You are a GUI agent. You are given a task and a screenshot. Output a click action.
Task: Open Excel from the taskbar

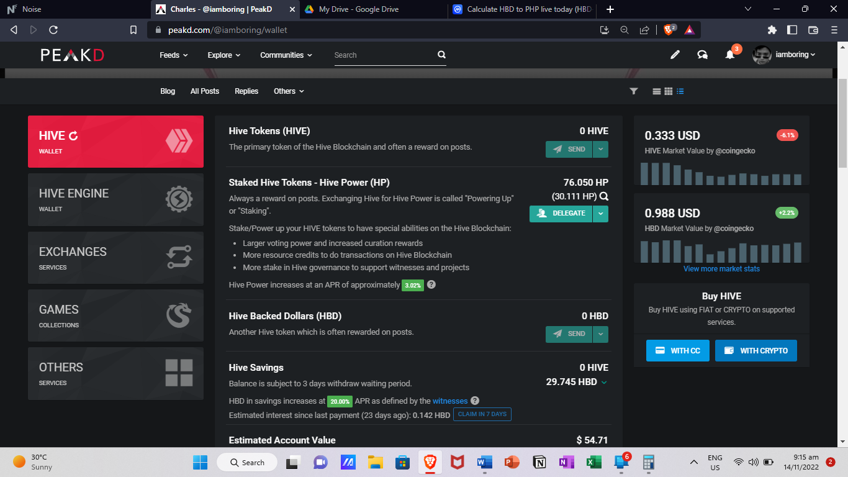pyautogui.click(x=594, y=462)
